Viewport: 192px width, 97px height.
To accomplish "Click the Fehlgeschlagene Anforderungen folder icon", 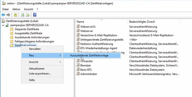I will [x=12, y=41].
